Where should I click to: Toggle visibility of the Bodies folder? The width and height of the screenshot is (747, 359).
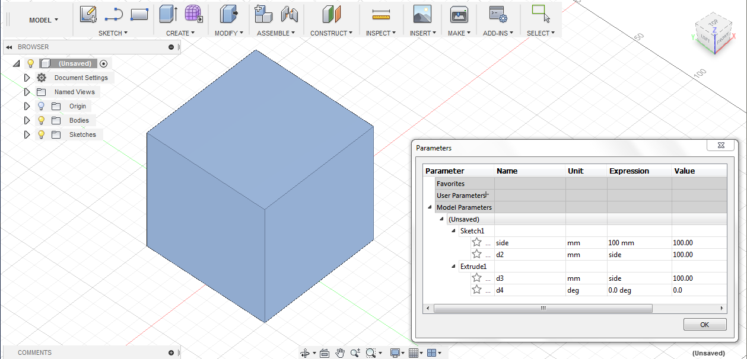click(42, 120)
